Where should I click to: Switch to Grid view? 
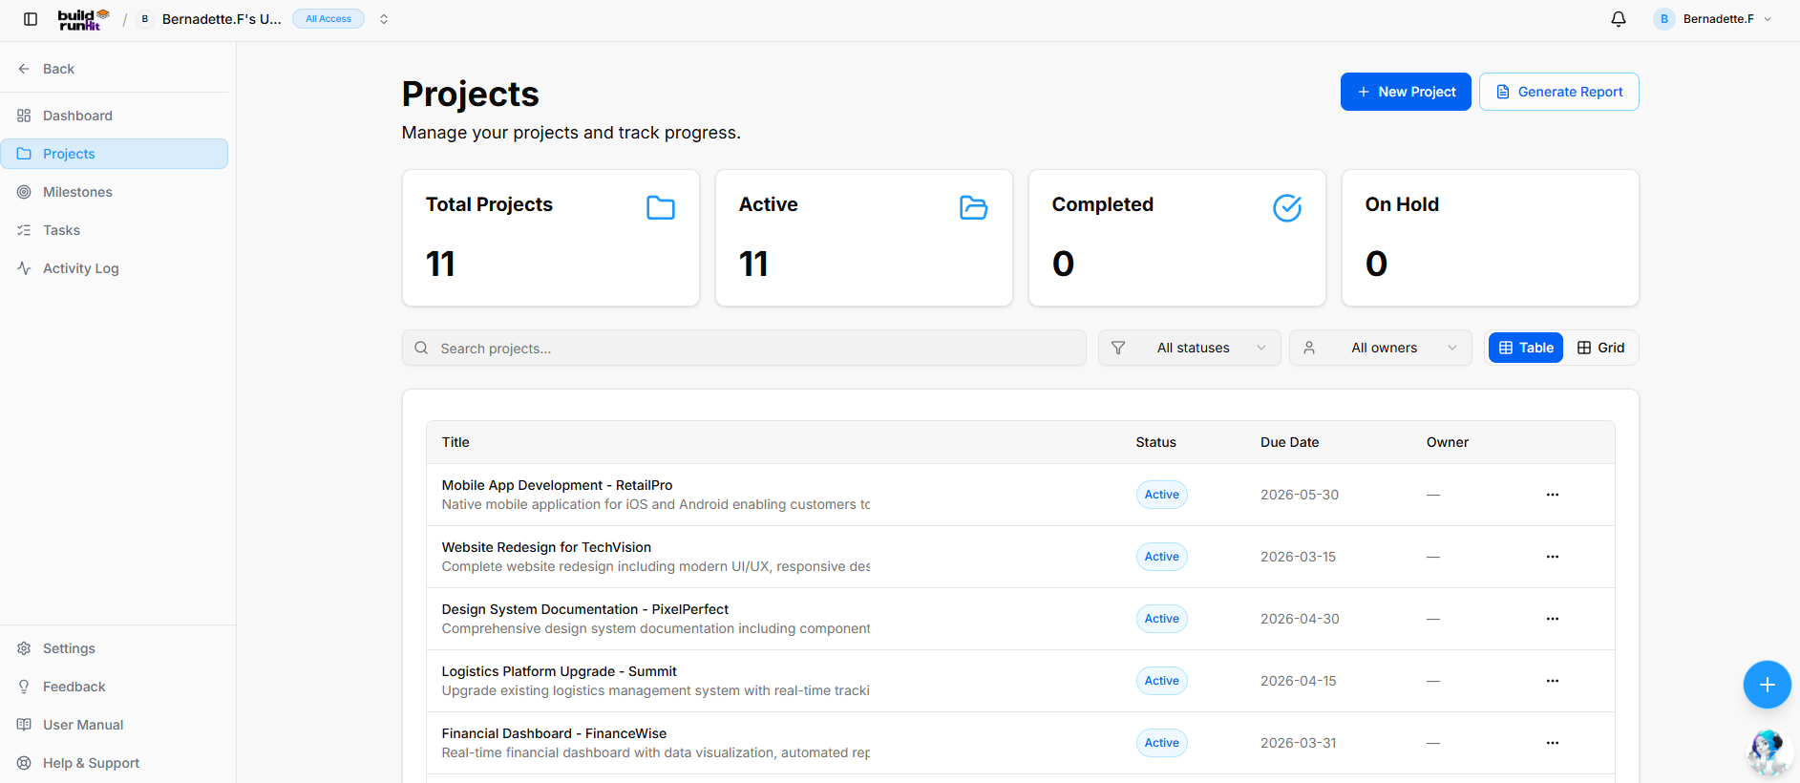(x=1600, y=348)
